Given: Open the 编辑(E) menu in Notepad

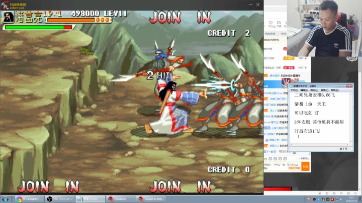Looking at the screenshot, I should coord(304,90).
